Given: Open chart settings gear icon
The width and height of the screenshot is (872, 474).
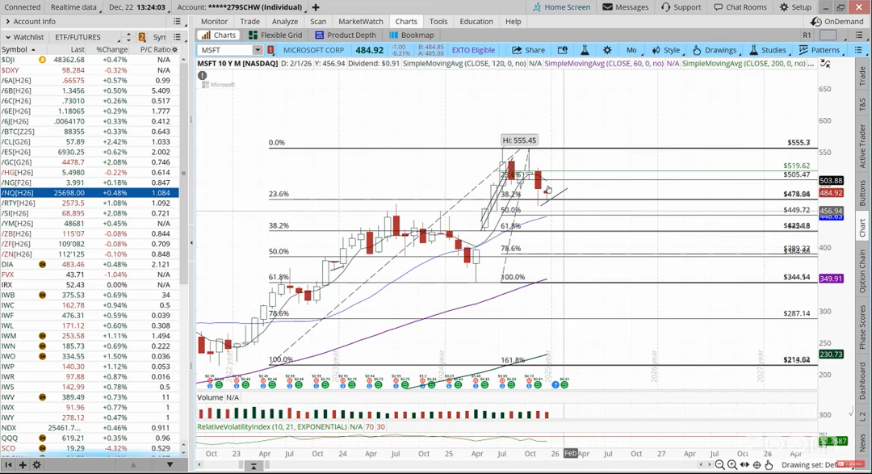Looking at the screenshot, I should click(607, 50).
